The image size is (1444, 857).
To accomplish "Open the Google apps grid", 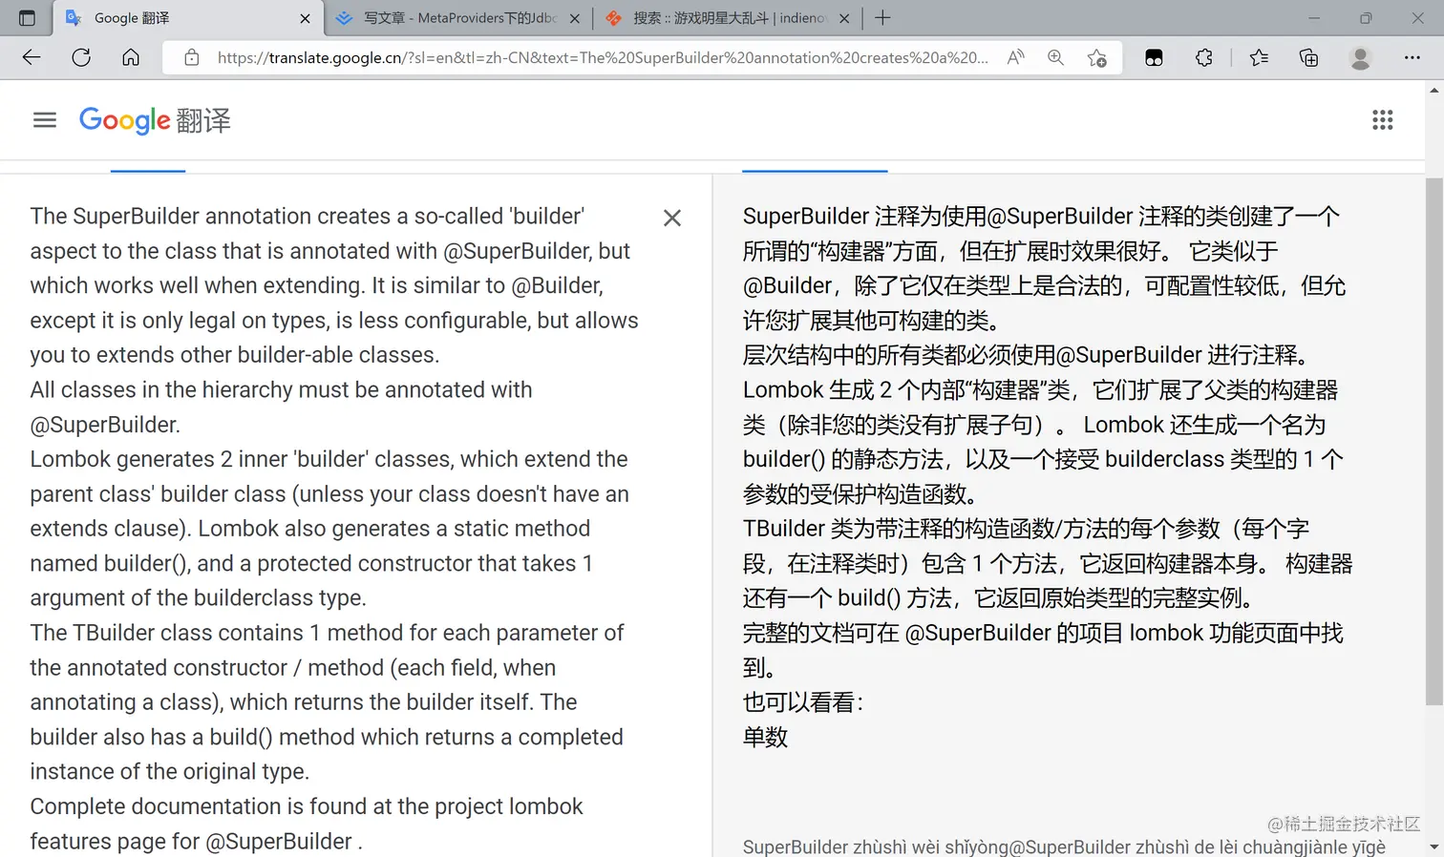I will coord(1382,120).
